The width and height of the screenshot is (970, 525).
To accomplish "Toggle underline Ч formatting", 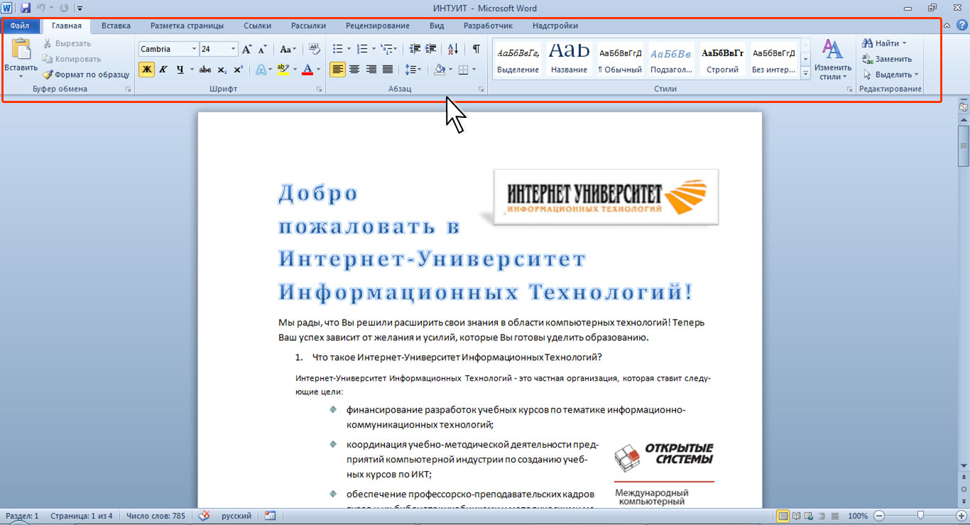I will [180, 69].
